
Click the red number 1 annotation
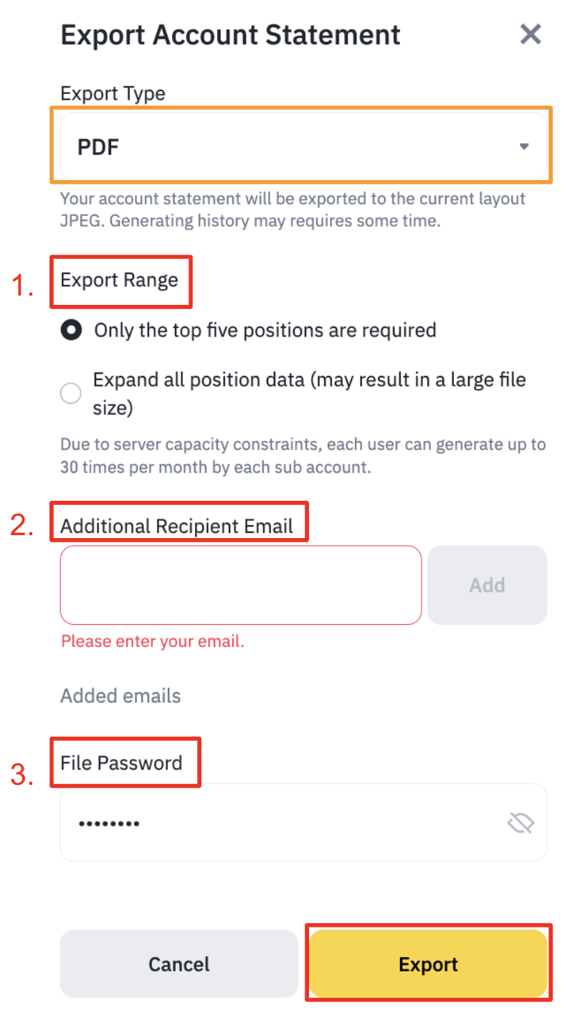[23, 286]
